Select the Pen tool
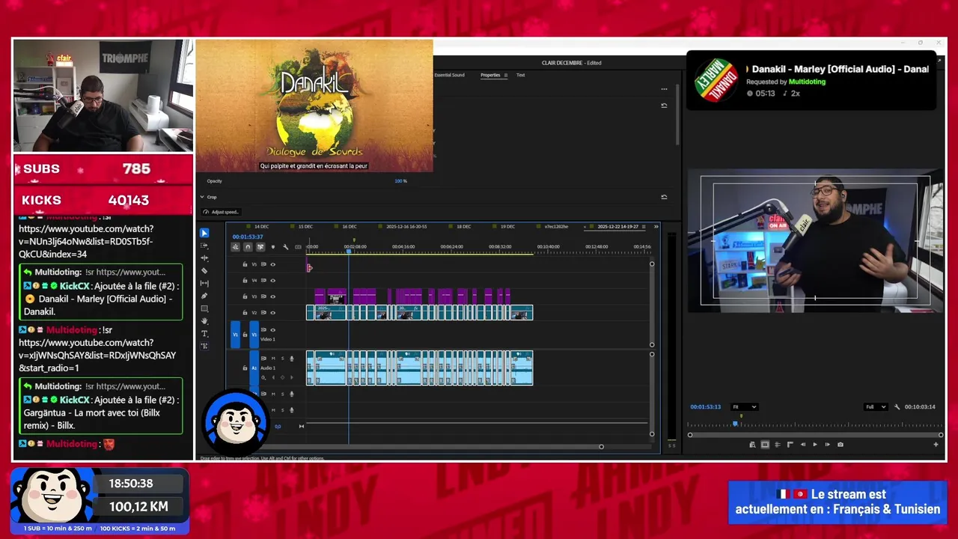 (204, 296)
